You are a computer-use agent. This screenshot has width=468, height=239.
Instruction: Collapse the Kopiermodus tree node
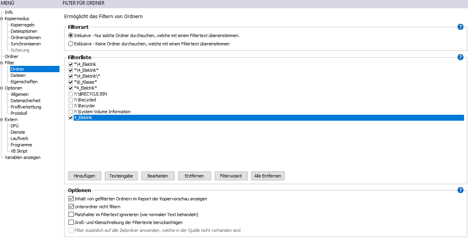point(2,19)
